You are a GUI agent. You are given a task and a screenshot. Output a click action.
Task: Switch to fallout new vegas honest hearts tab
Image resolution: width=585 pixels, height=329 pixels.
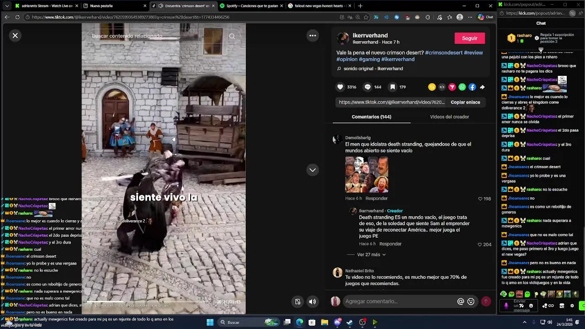320,6
